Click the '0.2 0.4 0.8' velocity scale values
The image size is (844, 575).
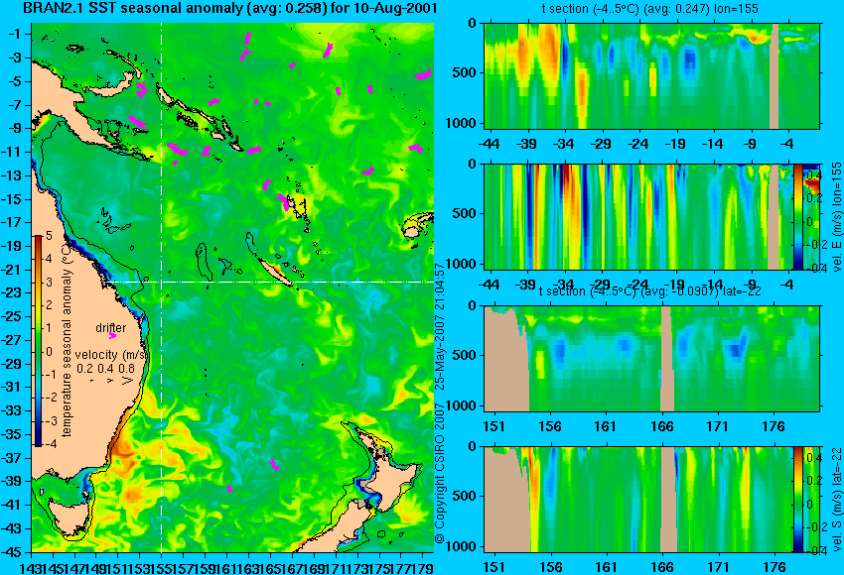tap(105, 369)
